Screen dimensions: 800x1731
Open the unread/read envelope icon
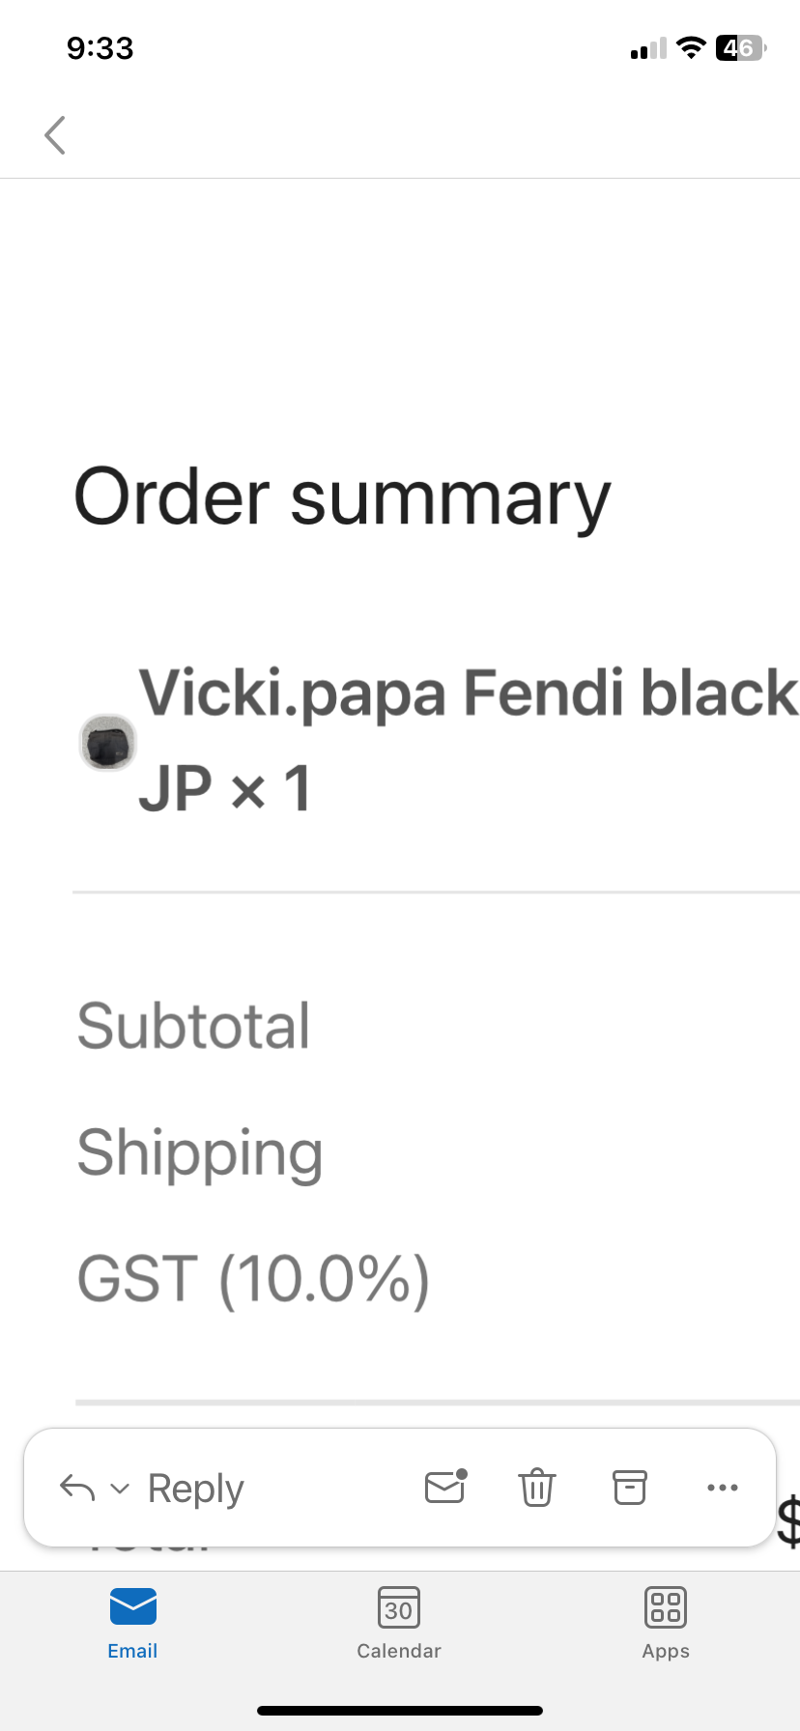click(x=445, y=1488)
